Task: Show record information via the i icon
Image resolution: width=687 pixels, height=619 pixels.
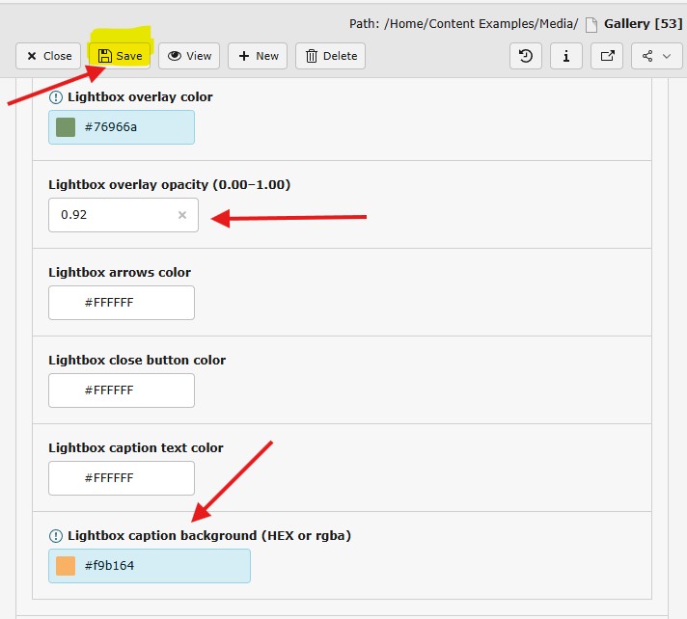Action: [x=565, y=56]
